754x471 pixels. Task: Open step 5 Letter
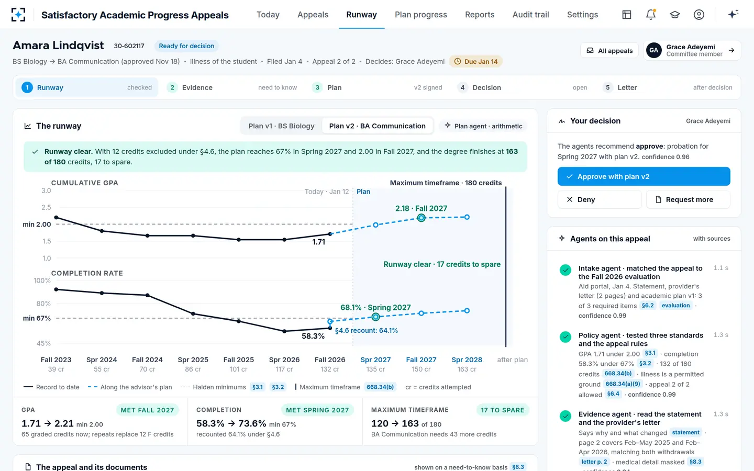(x=669, y=87)
